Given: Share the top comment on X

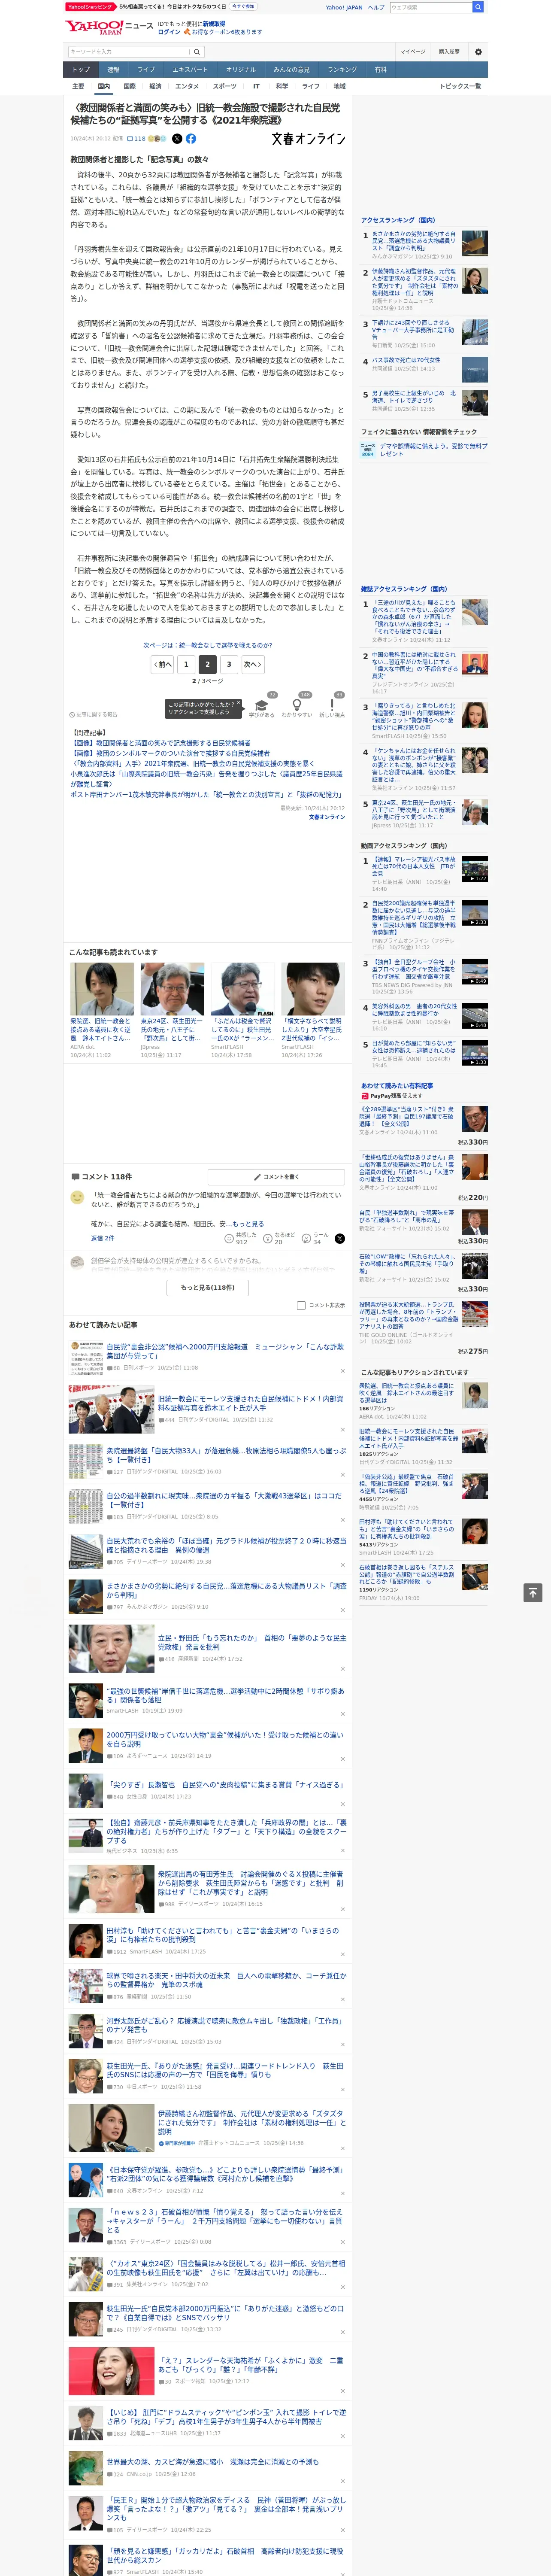Looking at the screenshot, I should click(340, 1238).
